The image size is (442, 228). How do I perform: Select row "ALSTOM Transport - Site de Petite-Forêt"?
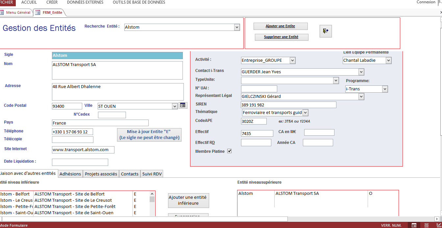pos(74,206)
